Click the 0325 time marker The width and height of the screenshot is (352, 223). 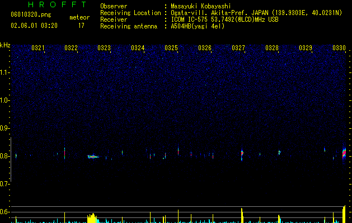click(x=171, y=47)
